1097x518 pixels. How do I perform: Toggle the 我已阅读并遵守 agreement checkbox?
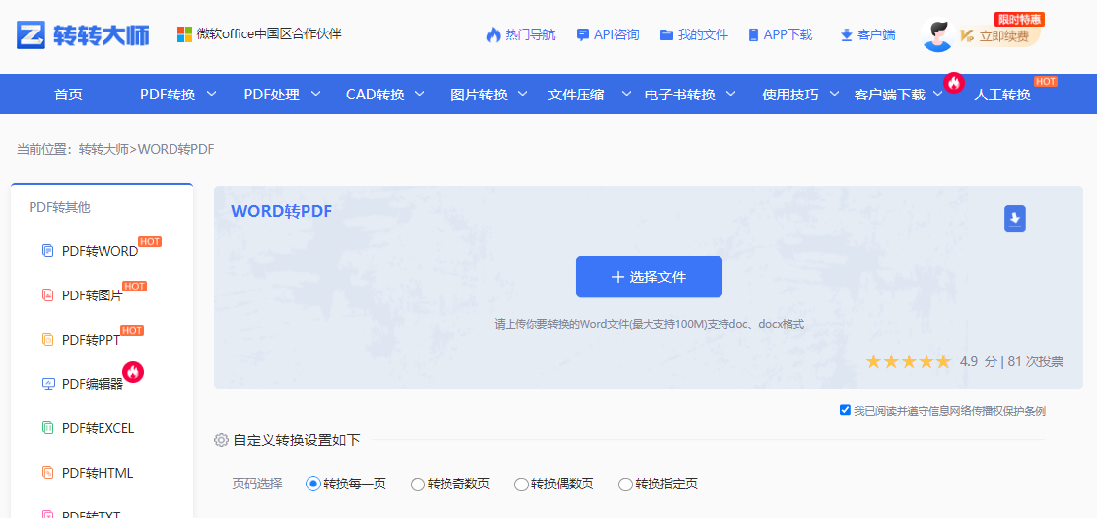(x=845, y=410)
